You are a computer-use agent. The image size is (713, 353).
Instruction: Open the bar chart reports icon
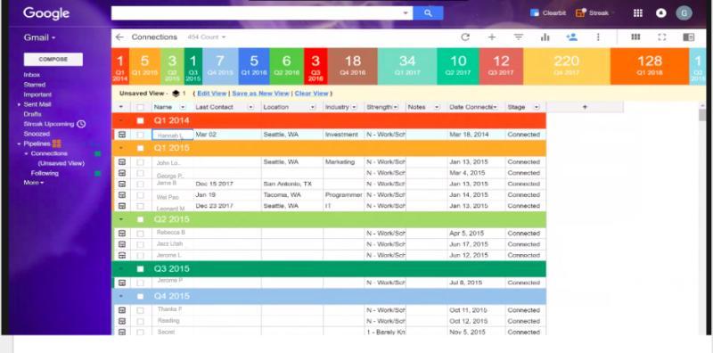[x=545, y=37]
